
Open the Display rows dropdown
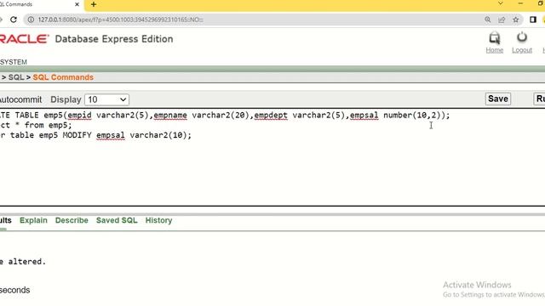pos(106,100)
